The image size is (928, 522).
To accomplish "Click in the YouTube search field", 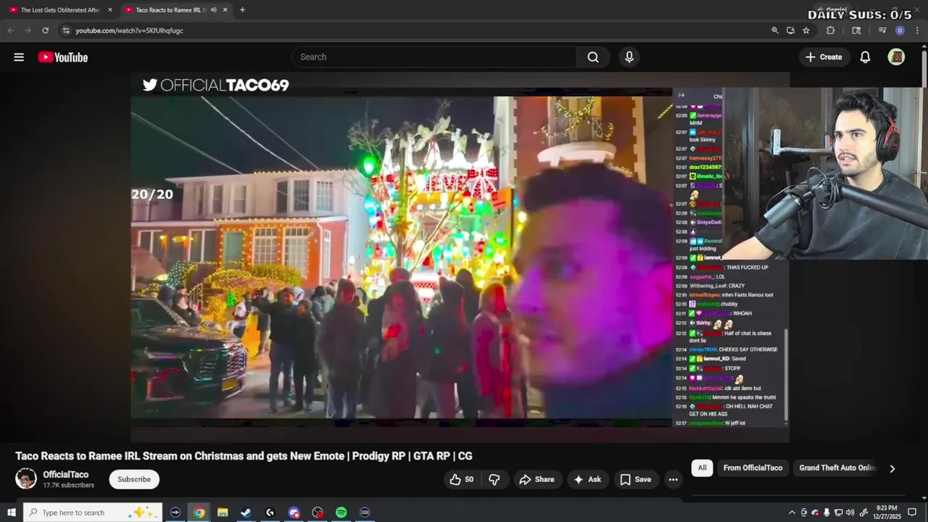I will coord(434,57).
